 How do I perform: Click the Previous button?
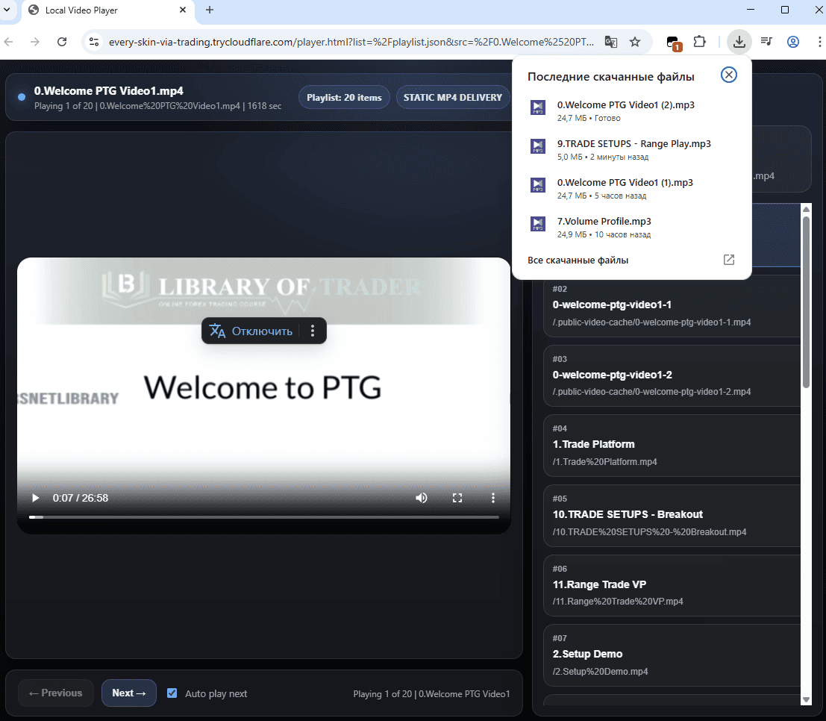pyautogui.click(x=56, y=693)
